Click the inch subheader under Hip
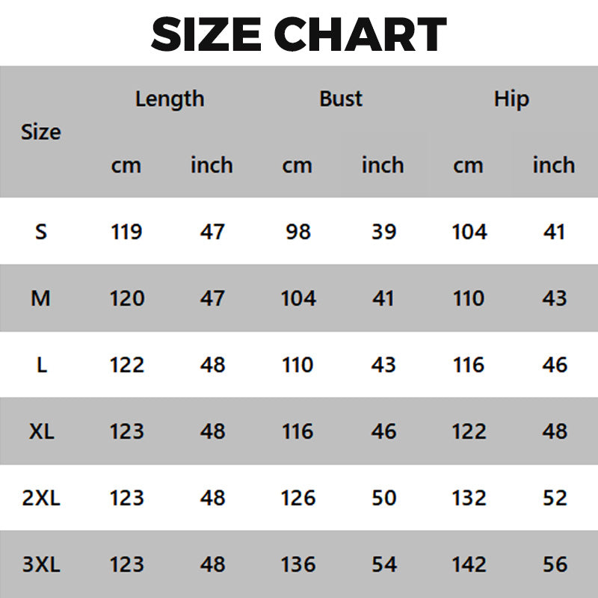Image resolution: width=598 pixels, height=598 pixels. point(554,165)
